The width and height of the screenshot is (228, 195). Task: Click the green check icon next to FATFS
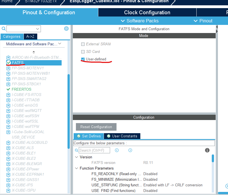click(x=9, y=63)
